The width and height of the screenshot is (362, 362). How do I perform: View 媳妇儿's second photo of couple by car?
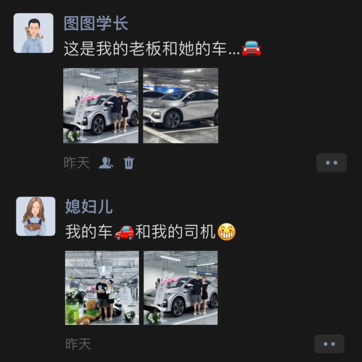[181, 288]
